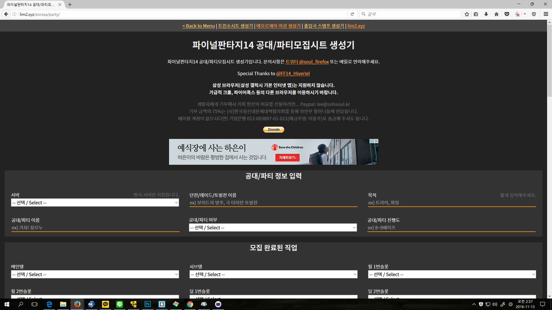Image resolution: width=552 pixels, height=310 pixels.
Task: Open the 서브탱 job select dropdown
Action: [x=273, y=275]
